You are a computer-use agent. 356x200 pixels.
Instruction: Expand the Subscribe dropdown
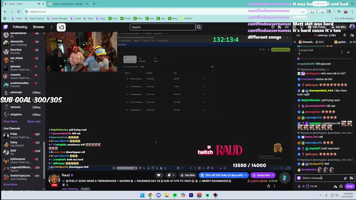(273, 175)
